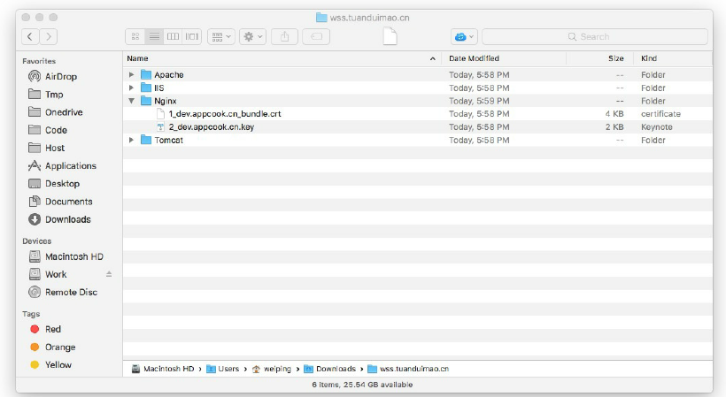This screenshot has height=397, width=726.
Task: Open the Tmp sidebar folder
Action: [x=54, y=95]
